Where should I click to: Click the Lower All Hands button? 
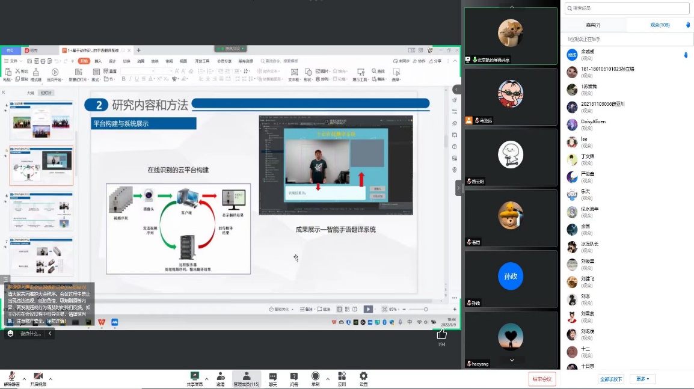pyautogui.click(x=612, y=379)
